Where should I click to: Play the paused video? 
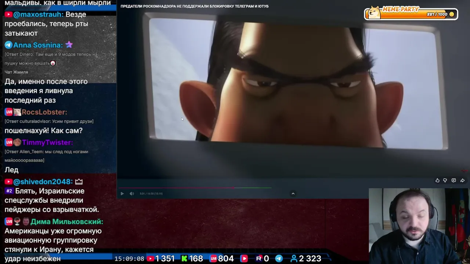coord(122,194)
